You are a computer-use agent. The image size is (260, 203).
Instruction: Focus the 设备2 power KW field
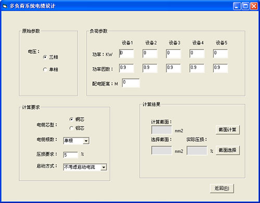pyautogui.click(x=150, y=53)
